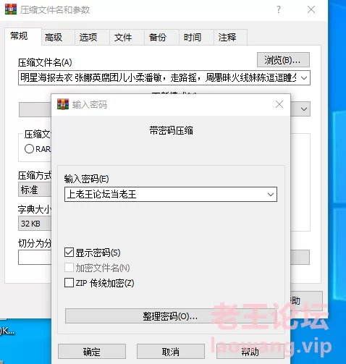The image size is (346, 364).
Task: Expand the password input dropdown arrow
Action: coord(271,194)
